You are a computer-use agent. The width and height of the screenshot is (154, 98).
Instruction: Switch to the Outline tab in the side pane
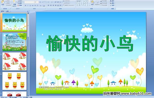7,11
